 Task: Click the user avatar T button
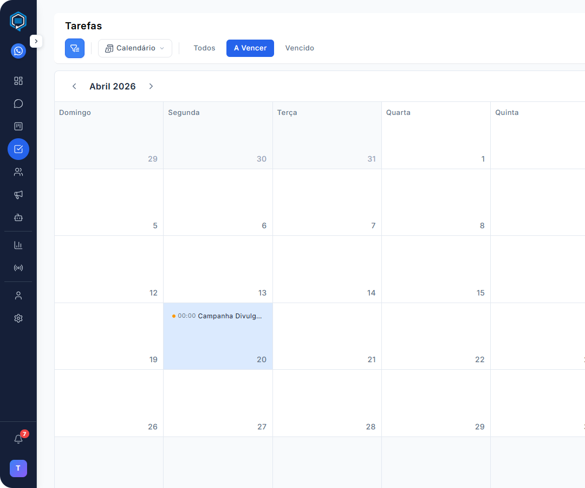pyautogui.click(x=18, y=468)
